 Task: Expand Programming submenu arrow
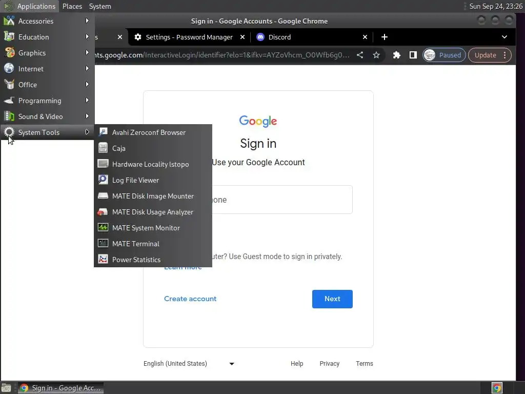click(87, 100)
